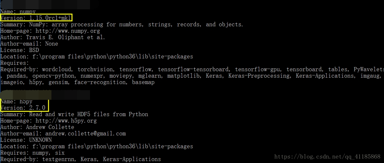Click the 'Requires: numpy, six' line

tap(32, 153)
